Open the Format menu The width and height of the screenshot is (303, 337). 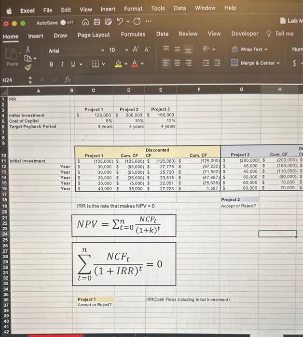(133, 9)
